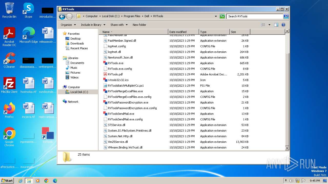328x184 pixels.
Task: Open Music library
Action: click(x=74, y=68)
